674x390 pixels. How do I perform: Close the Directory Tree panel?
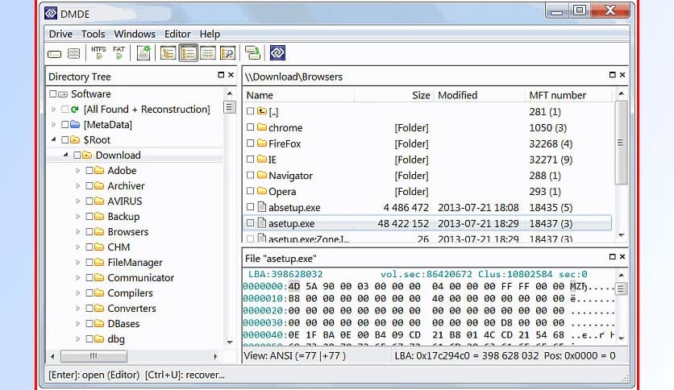(x=231, y=75)
